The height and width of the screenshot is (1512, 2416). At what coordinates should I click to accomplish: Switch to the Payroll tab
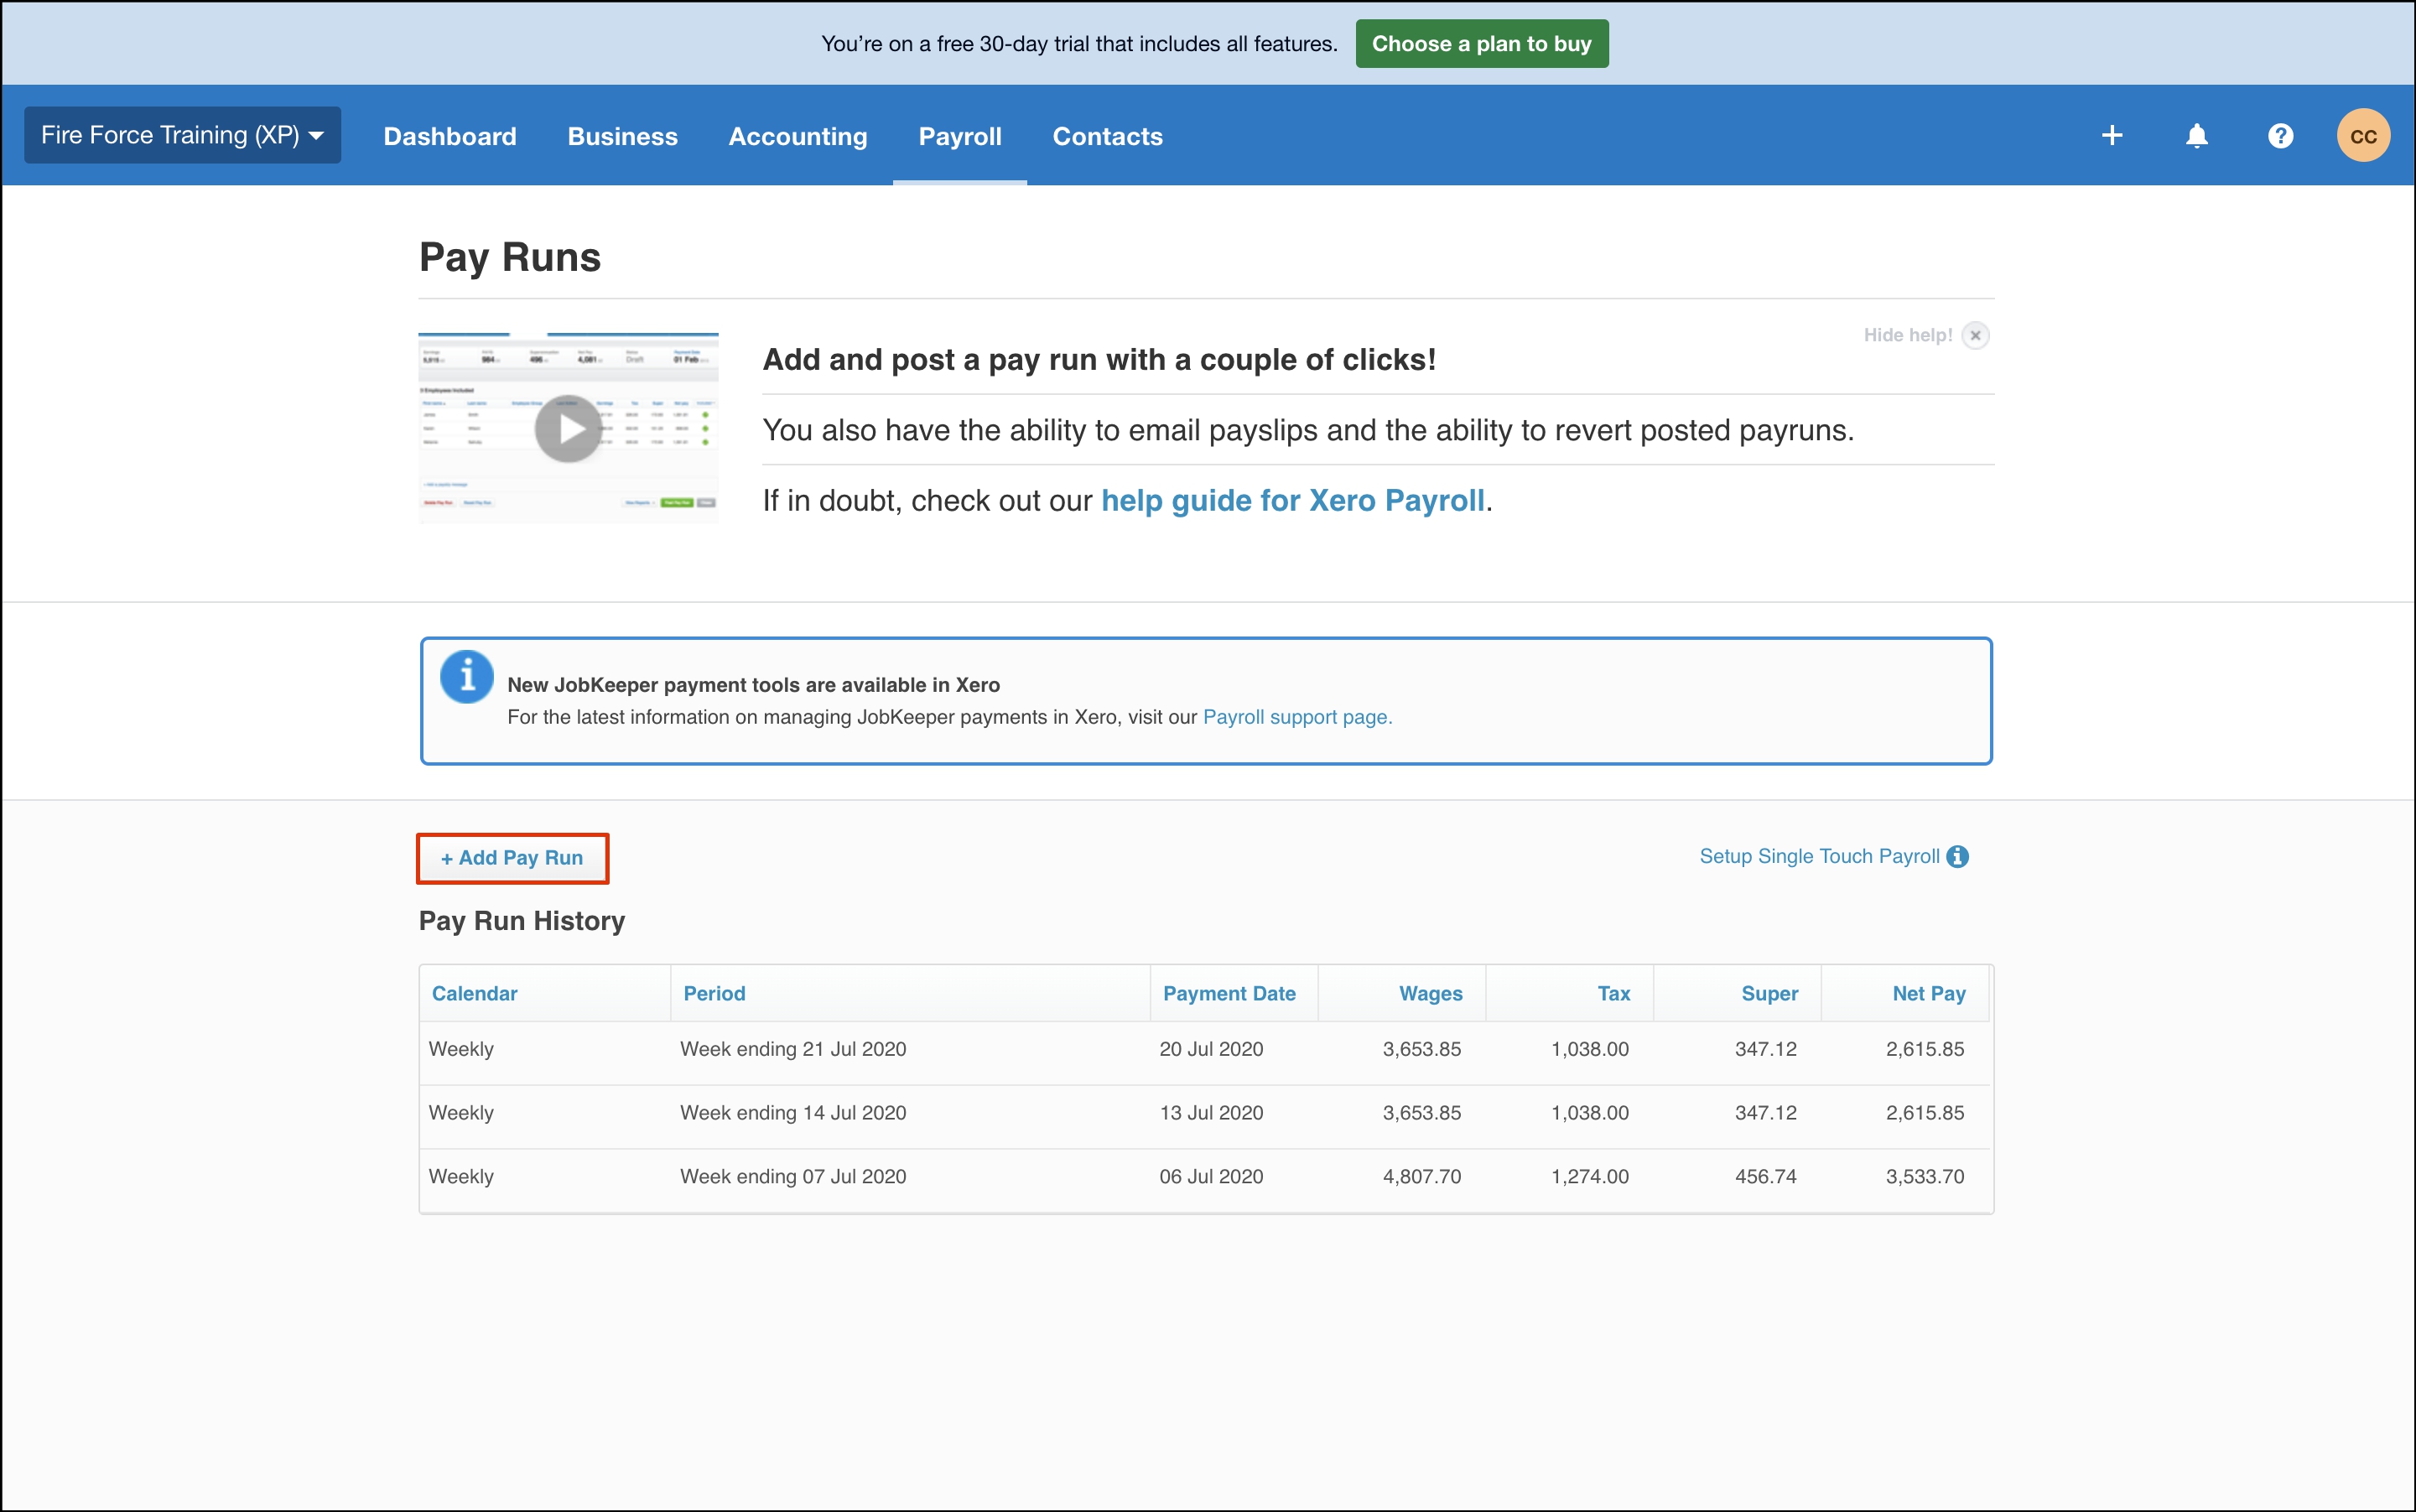coord(959,136)
